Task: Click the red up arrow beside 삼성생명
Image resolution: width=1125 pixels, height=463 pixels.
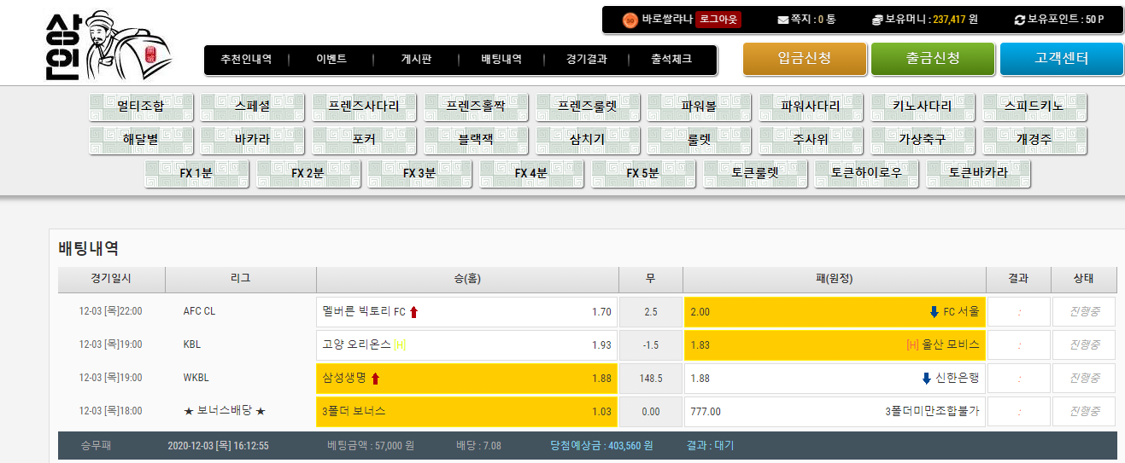Action: pos(375,379)
